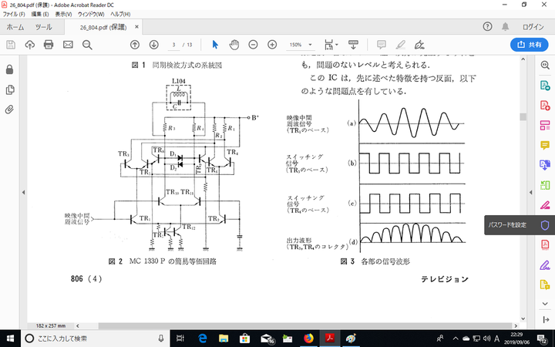This screenshot has height=347, width=555.
Task: Click the selection arrow tool
Action: [x=215, y=44]
